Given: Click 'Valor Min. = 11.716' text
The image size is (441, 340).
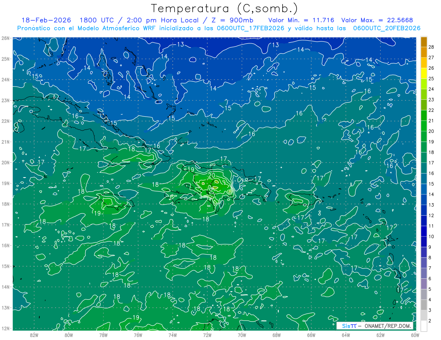Looking at the screenshot, I should tap(301, 20).
